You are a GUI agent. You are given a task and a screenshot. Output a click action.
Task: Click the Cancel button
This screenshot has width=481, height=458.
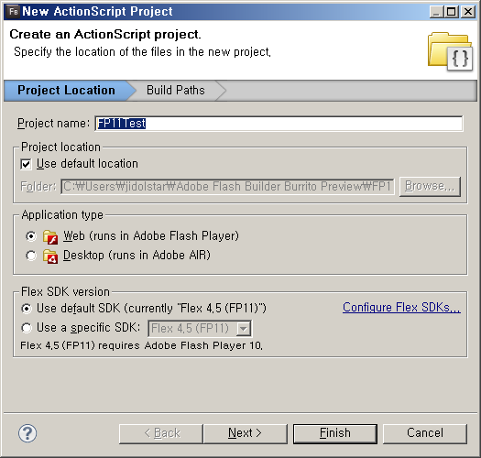pos(425,433)
